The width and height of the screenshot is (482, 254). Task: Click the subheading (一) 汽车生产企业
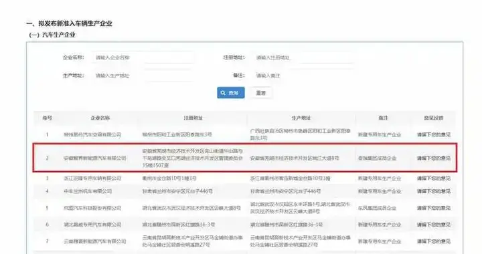click(x=52, y=35)
